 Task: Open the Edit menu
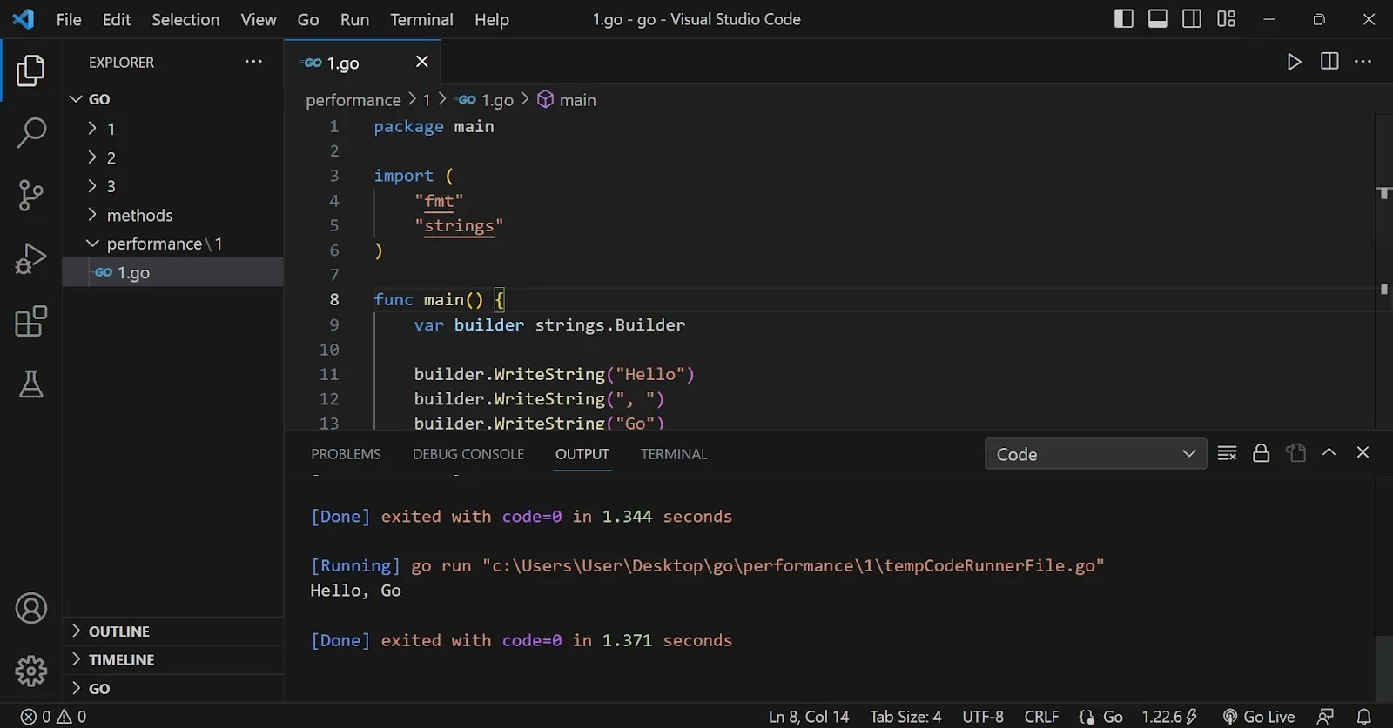pos(117,19)
